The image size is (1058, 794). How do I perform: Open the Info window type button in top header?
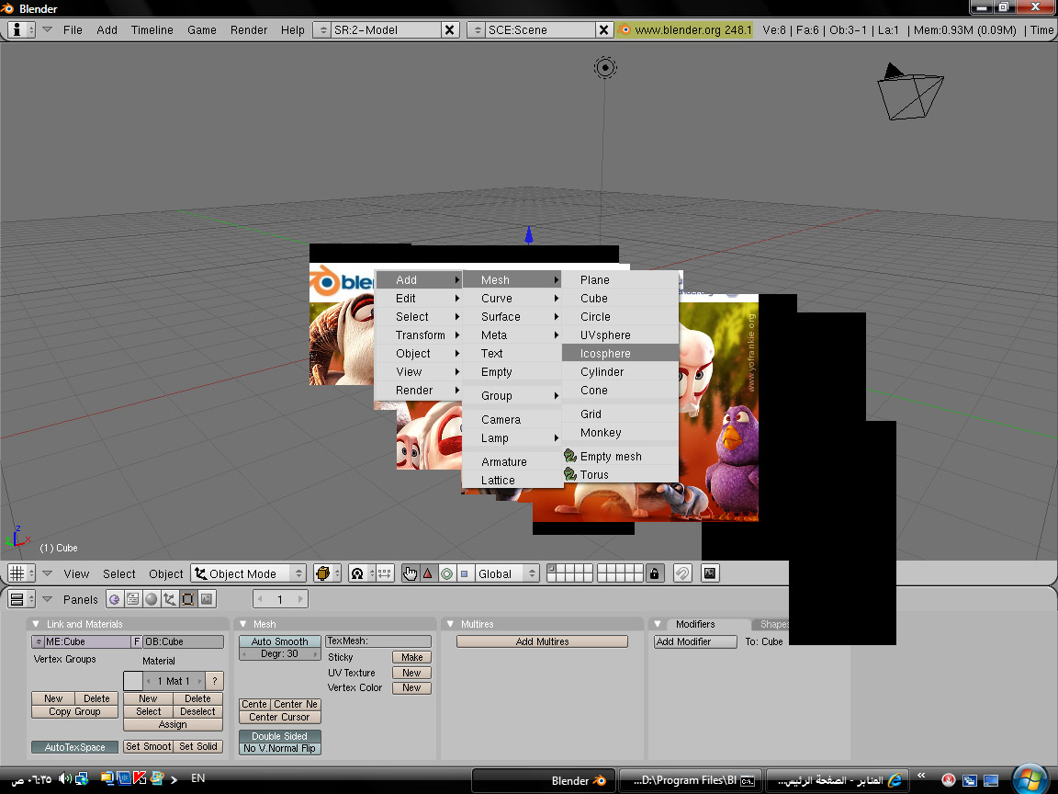click(21, 29)
